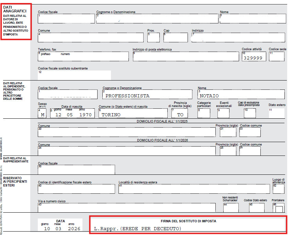The height and width of the screenshot is (235, 292).
Task: Click the DATI ANAGRAFICI section heading
Action: coord(15,9)
